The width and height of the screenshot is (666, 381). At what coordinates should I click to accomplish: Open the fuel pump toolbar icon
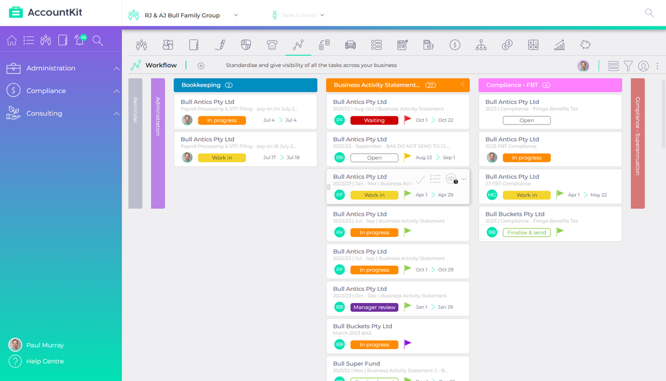[429, 45]
